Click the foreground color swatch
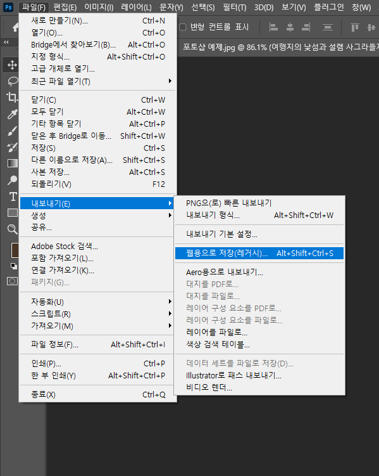379x476 pixels. (x=15, y=250)
